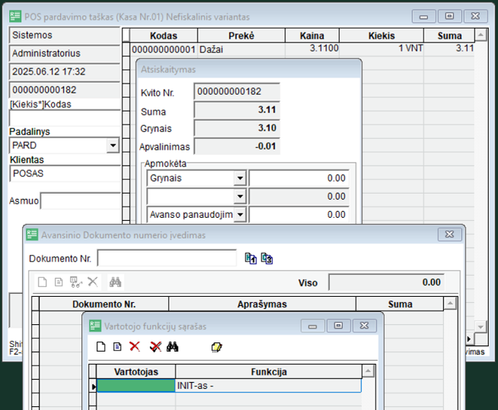Screen dimensions: 498x410
Task: Click the binoculars search icon in function list toolbar
Action: [x=173, y=346]
